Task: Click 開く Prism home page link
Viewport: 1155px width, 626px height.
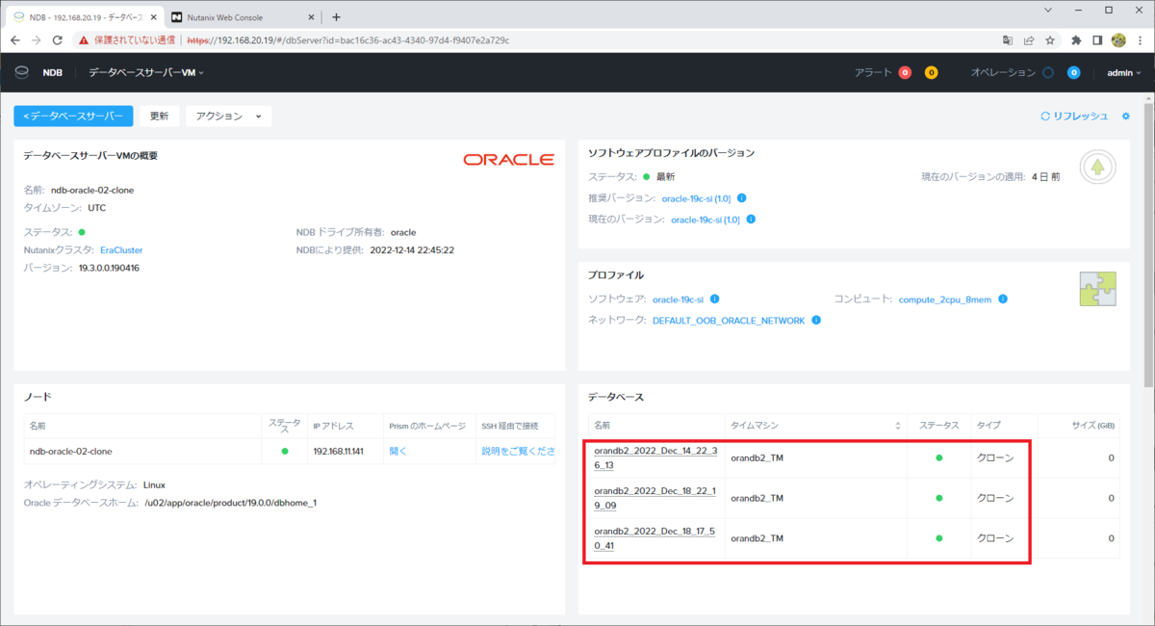Action: coord(398,451)
